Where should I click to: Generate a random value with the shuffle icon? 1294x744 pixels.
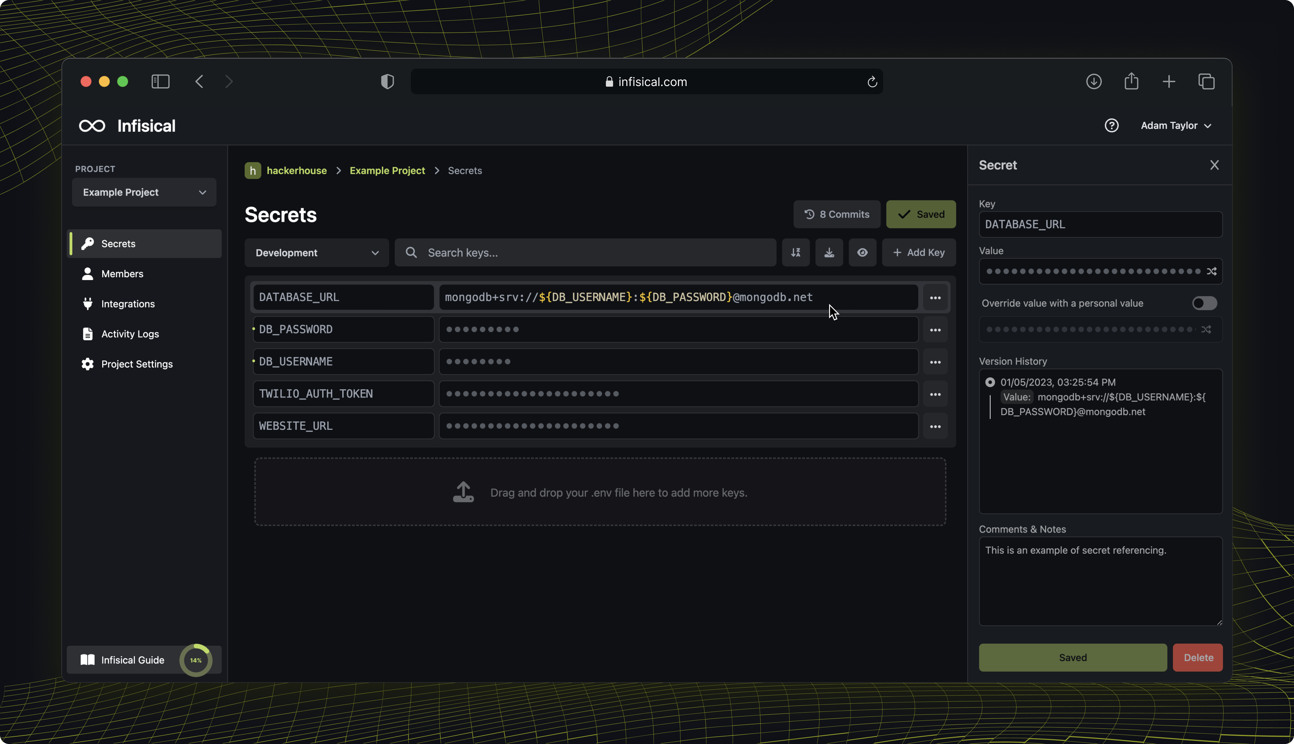pos(1212,271)
